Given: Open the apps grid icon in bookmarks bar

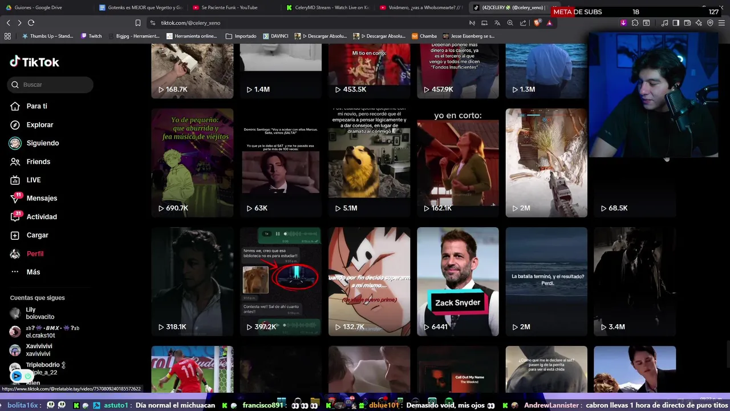Looking at the screenshot, I should click(7, 36).
